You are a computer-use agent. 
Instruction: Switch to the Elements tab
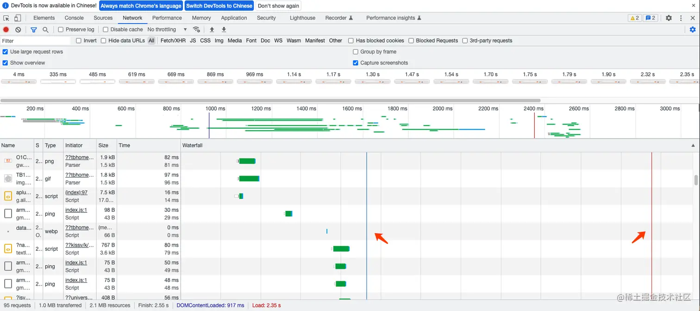coord(44,18)
